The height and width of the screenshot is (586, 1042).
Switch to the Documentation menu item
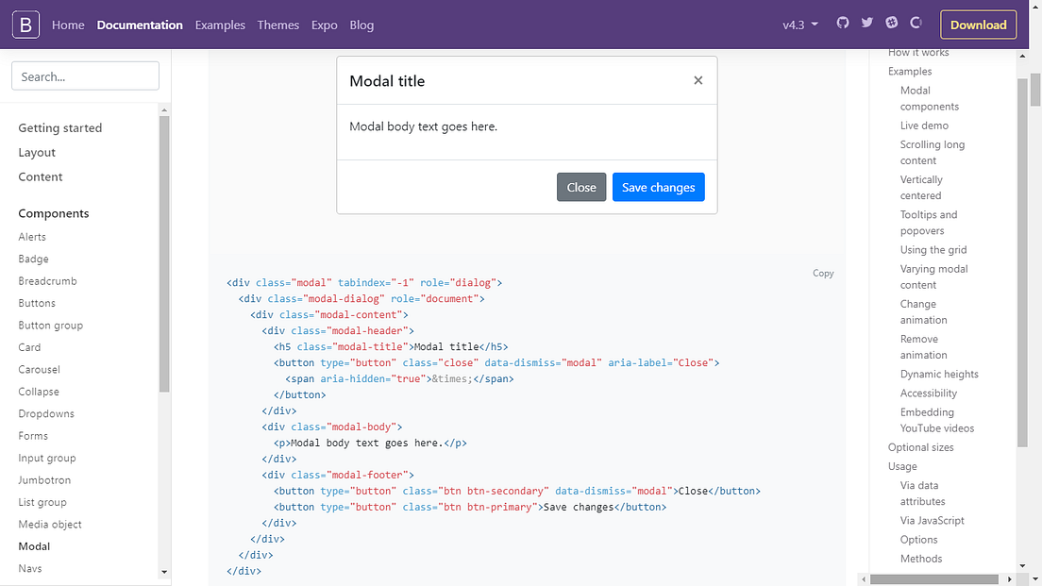click(x=140, y=25)
